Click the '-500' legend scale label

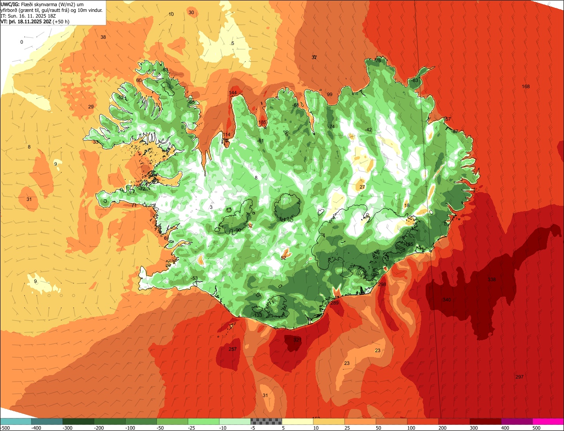pos(5,427)
